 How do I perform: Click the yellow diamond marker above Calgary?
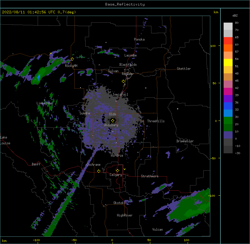tap(117, 171)
